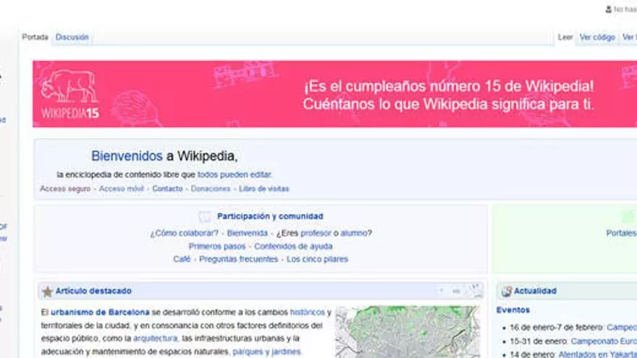Open the Los cinco pilares link
Screen dimensions: 637x358
point(317,259)
